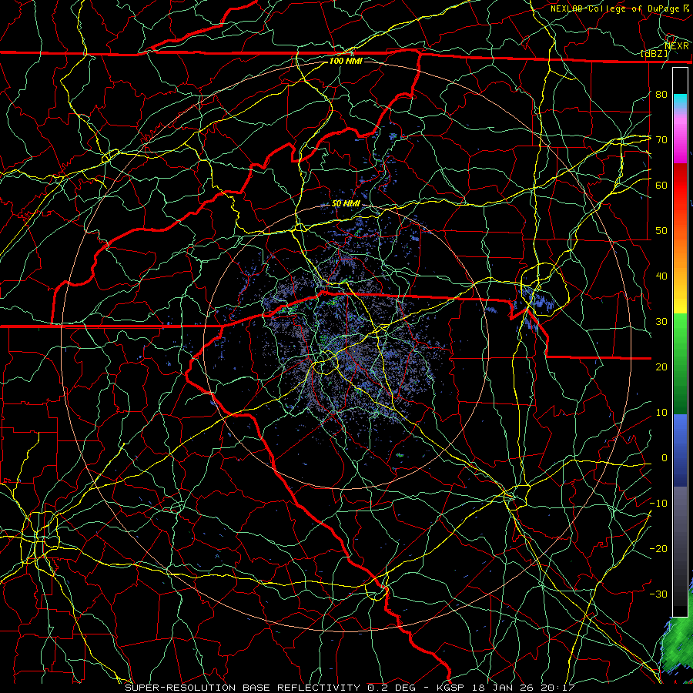Screen dimensions: 693x693
Task: Click the 10 value on the dBZ scale
Action: pyautogui.click(x=661, y=413)
